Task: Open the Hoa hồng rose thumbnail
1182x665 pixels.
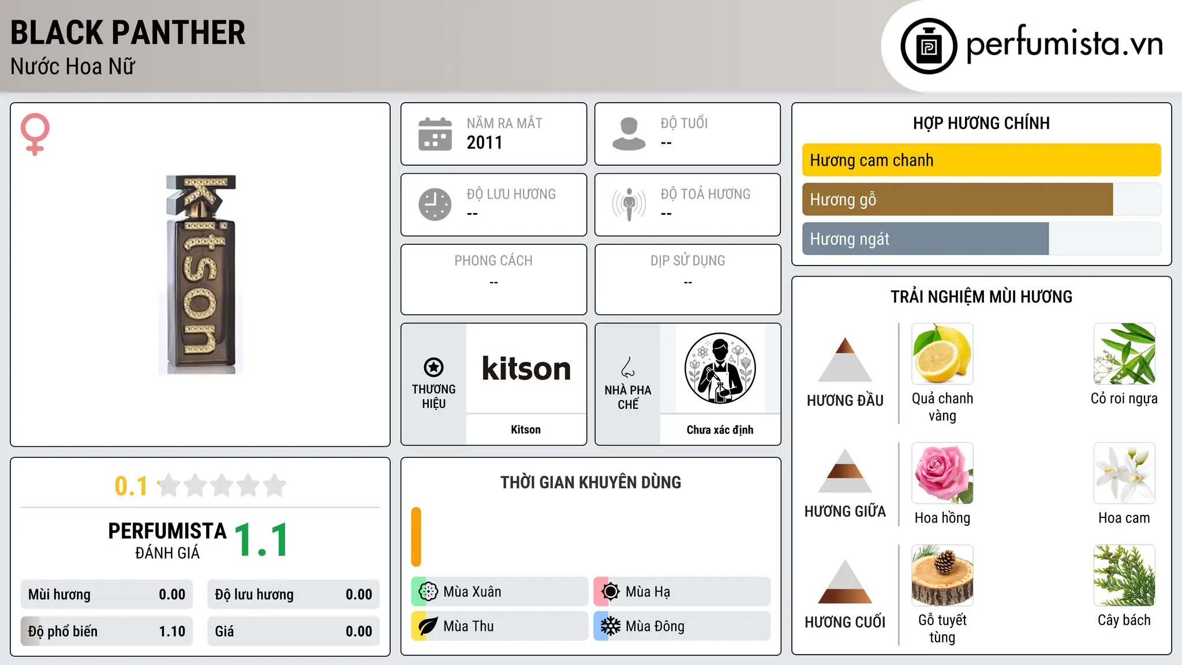Action: [942, 473]
